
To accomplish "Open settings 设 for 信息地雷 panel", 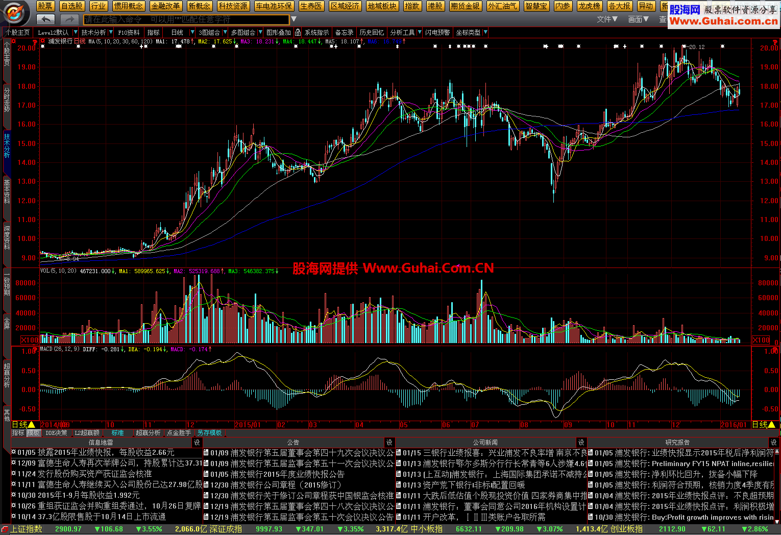I will 197,443.
